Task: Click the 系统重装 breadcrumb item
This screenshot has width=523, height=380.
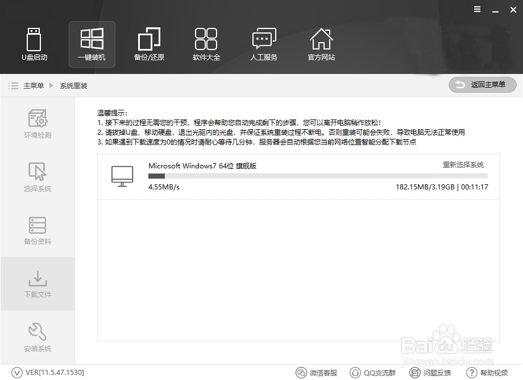Action: coord(73,86)
